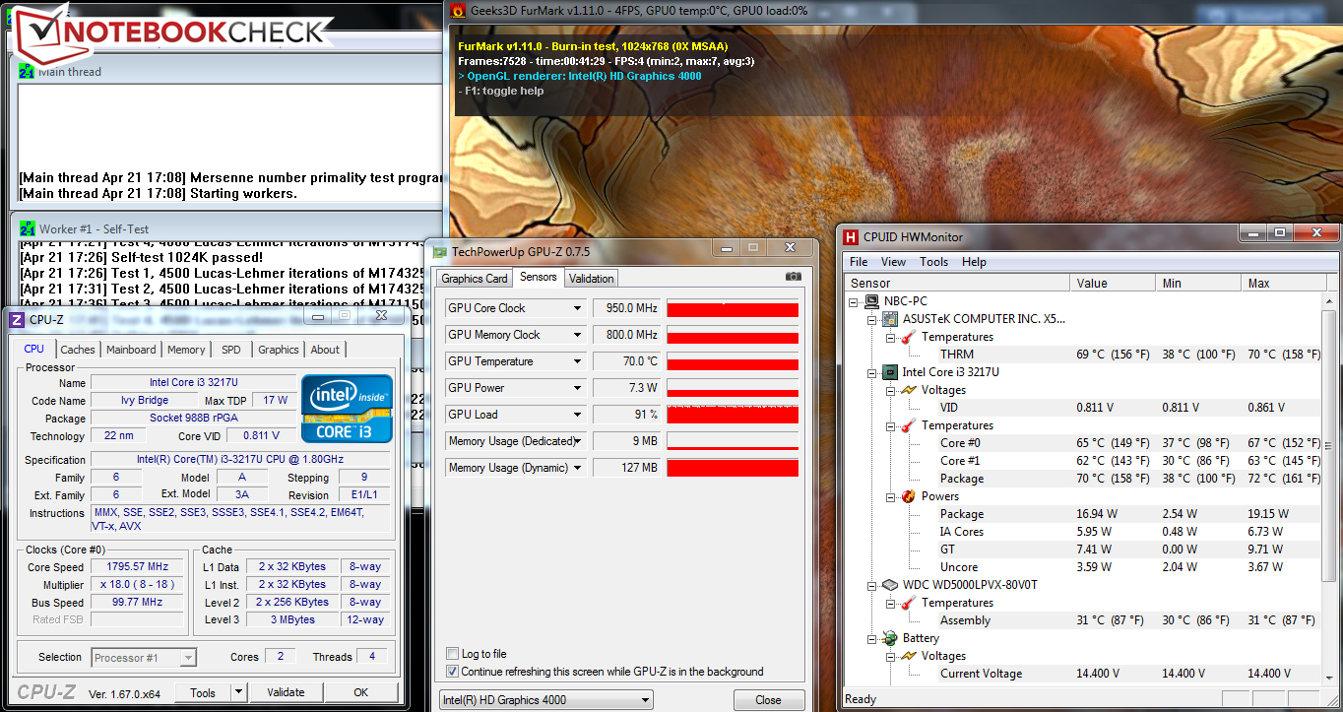The width and height of the screenshot is (1343, 712).
Task: Switch to the Memory tab in CPU-Z
Action: 186,350
